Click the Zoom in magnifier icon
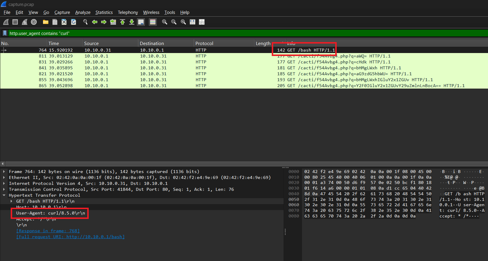 click(165, 22)
